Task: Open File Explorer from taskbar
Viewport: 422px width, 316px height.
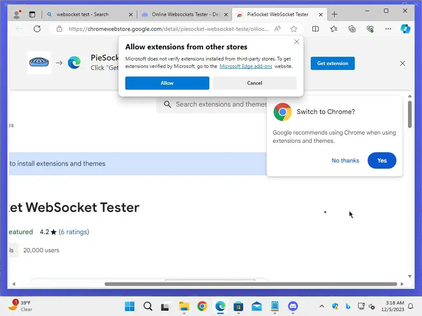Action: [x=184, y=306]
